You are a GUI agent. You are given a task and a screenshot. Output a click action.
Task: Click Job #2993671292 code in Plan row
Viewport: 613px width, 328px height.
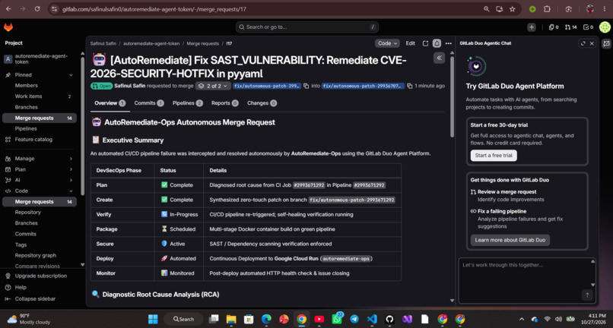click(309, 185)
